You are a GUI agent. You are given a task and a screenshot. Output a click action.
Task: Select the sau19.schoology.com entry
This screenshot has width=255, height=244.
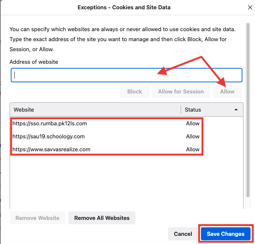click(48, 136)
